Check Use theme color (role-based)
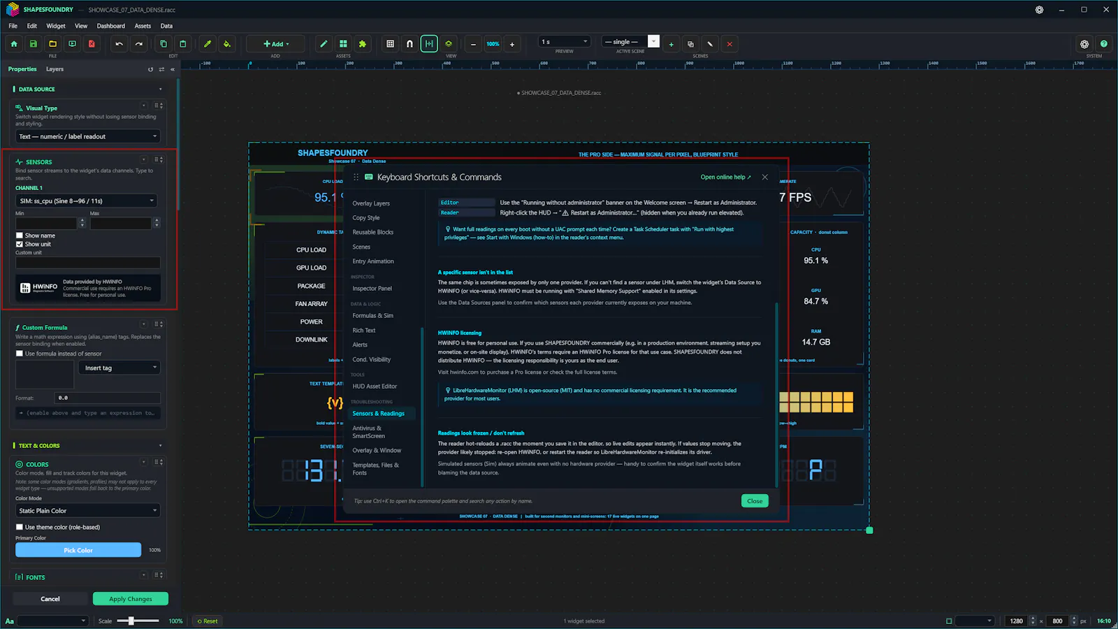 point(20,527)
